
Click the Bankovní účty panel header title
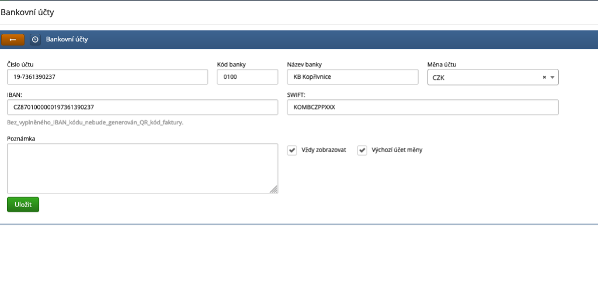point(67,40)
